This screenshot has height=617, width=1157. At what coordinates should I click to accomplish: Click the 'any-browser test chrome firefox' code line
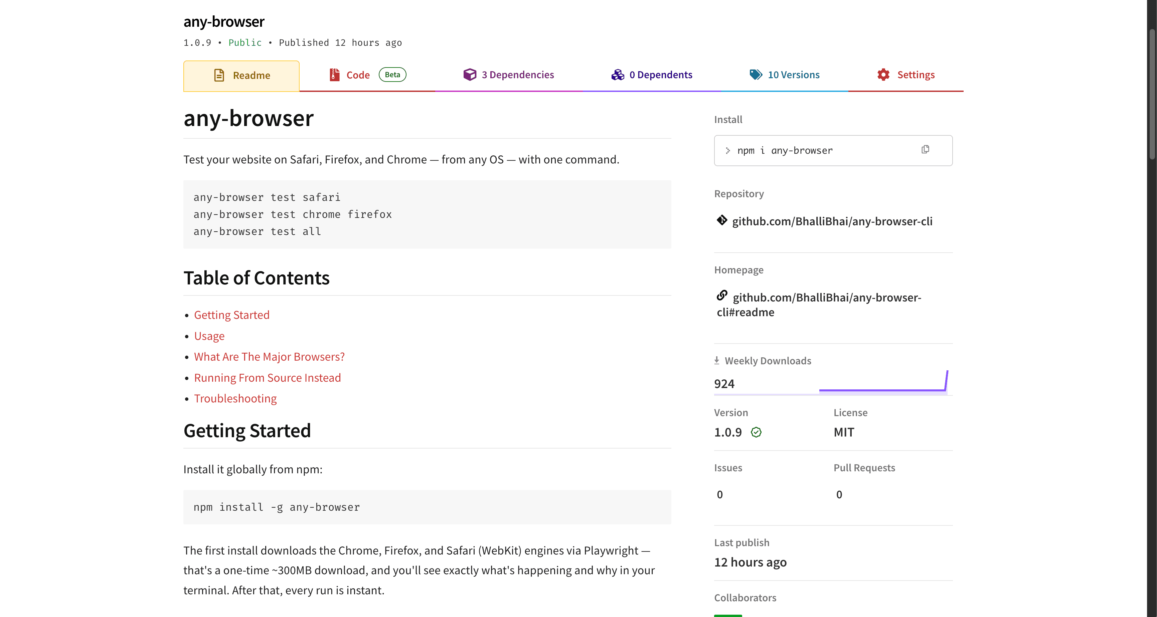click(x=292, y=214)
